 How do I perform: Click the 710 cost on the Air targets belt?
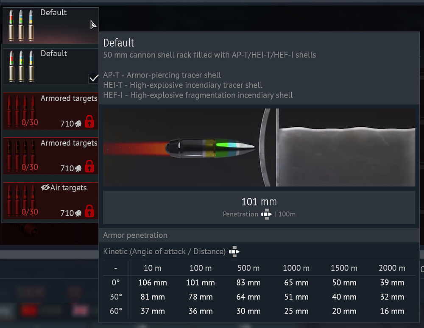click(x=71, y=213)
